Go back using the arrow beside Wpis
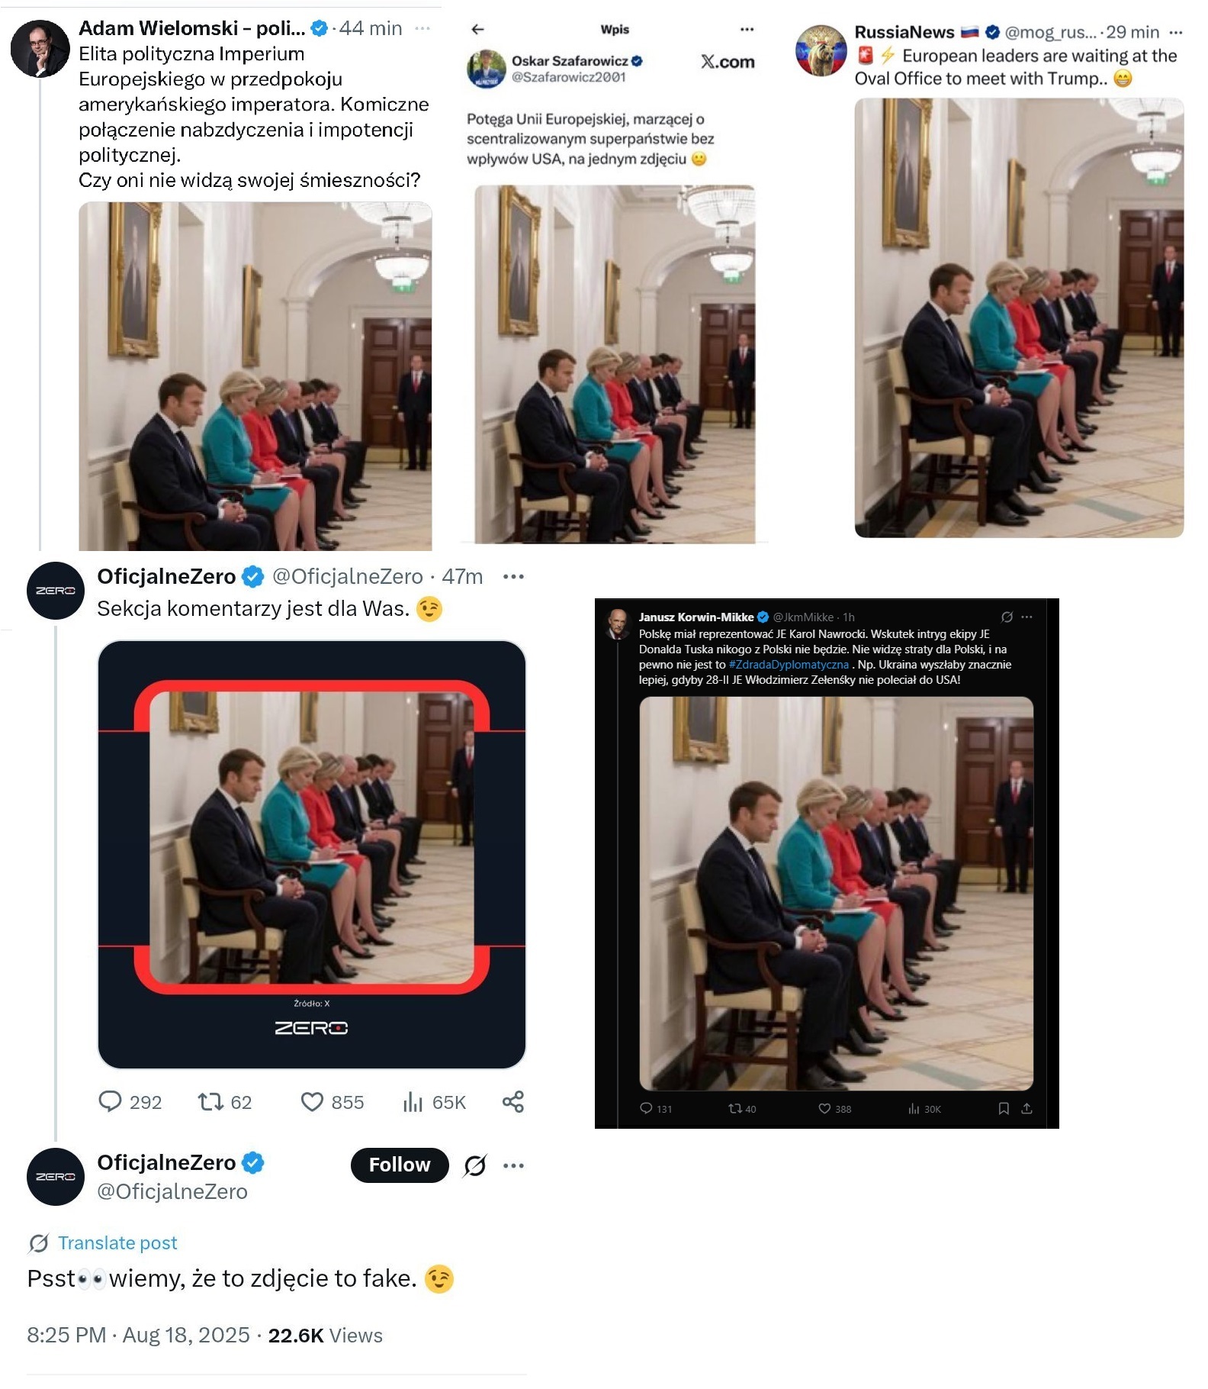This screenshot has height=1389, width=1208. 478,30
